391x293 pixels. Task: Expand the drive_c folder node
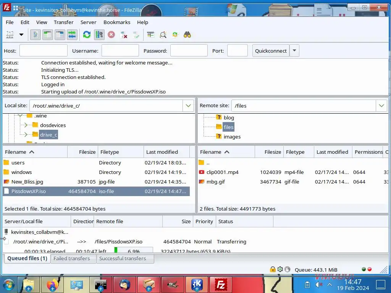(26, 135)
